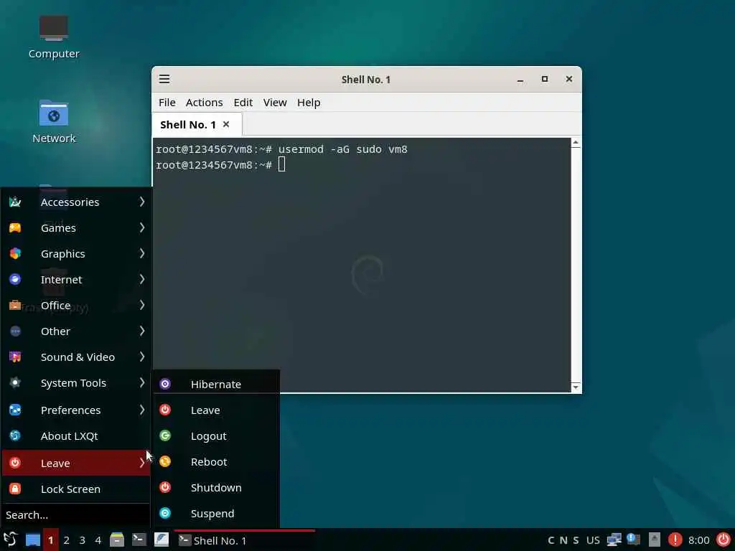This screenshot has height=551, width=735.
Task: Choose Leave from the Leave submenu
Action: coord(217,410)
